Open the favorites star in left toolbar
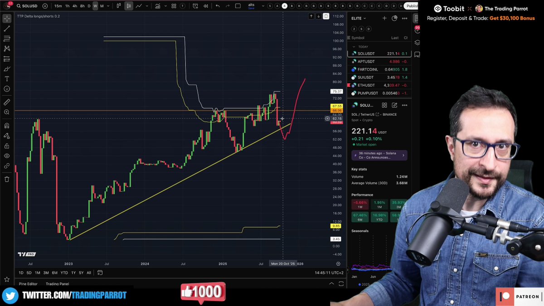 coord(7,279)
